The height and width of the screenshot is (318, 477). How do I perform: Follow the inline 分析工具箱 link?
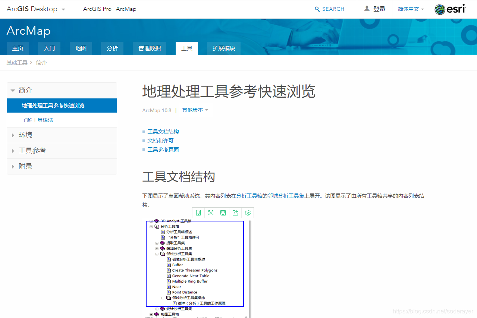coord(250,195)
